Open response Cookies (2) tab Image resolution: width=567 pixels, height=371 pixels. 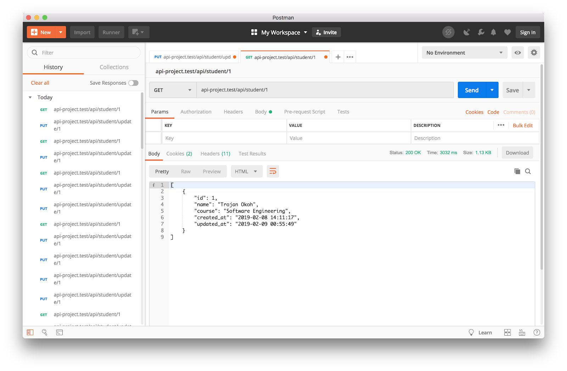coord(179,154)
